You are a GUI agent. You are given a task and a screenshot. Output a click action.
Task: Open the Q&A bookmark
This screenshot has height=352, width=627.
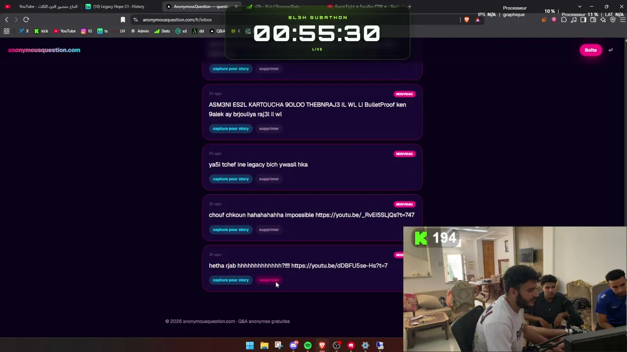217,31
